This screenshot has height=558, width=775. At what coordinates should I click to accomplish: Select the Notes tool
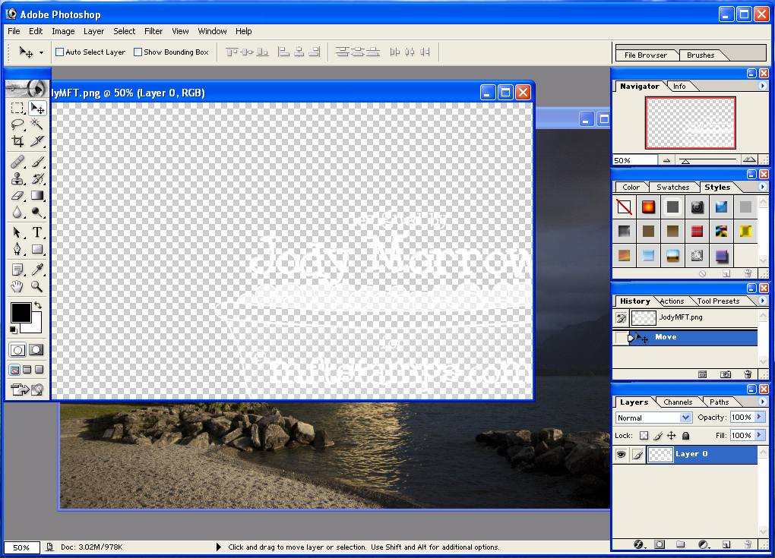click(x=17, y=269)
